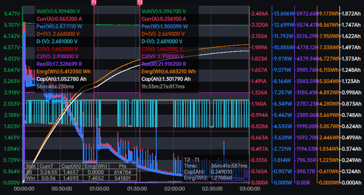The width and height of the screenshot is (364, 195).
Task: Click All row points value 614784
Action: (123, 172)
